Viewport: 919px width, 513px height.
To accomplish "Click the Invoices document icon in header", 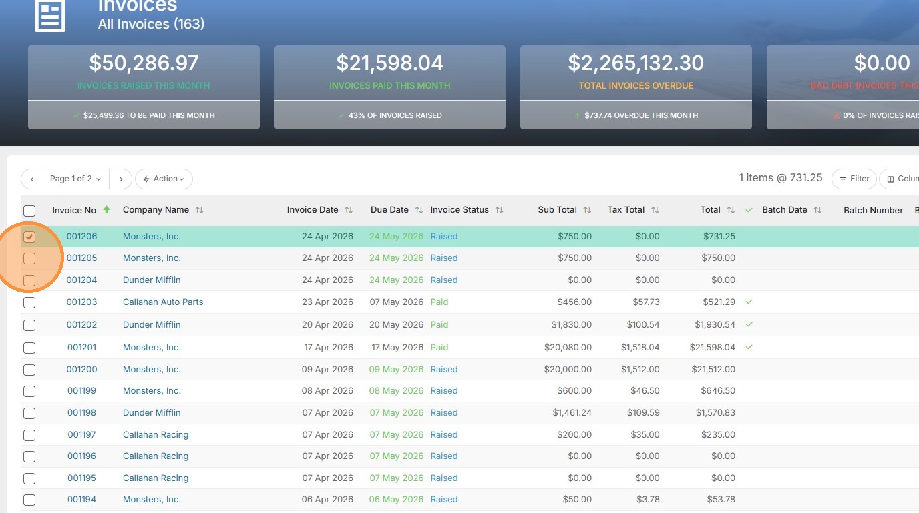I will tap(50, 16).
